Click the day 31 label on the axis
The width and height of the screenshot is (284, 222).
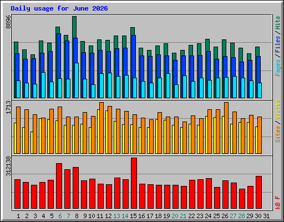click(x=266, y=216)
